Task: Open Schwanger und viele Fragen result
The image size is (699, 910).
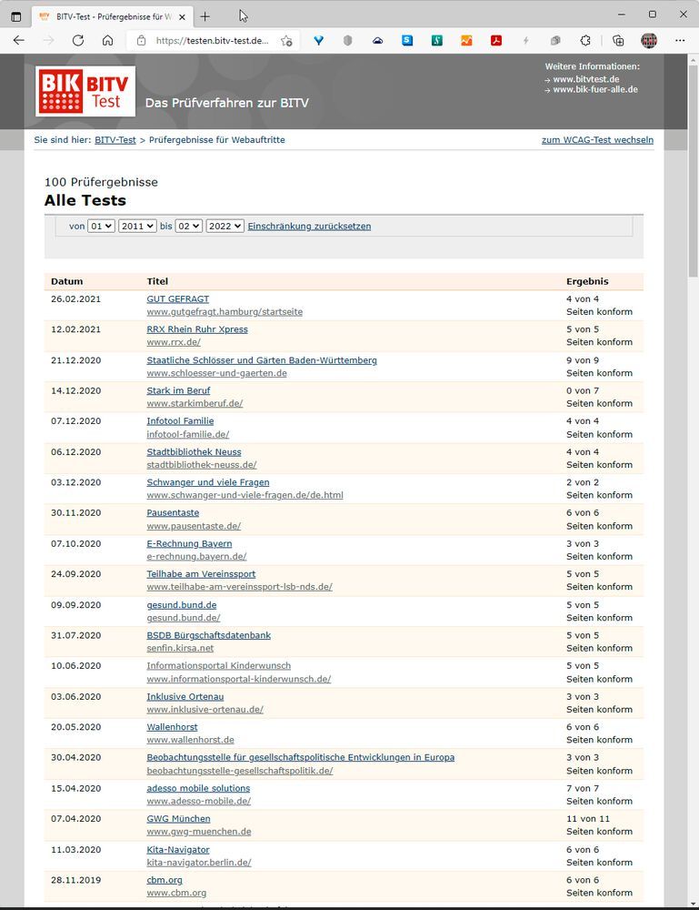Action: pyautogui.click(x=208, y=482)
